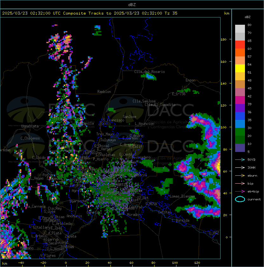Click the 'Ramblon' label near map top
Screen dimensions: 264x267
click(104, 92)
